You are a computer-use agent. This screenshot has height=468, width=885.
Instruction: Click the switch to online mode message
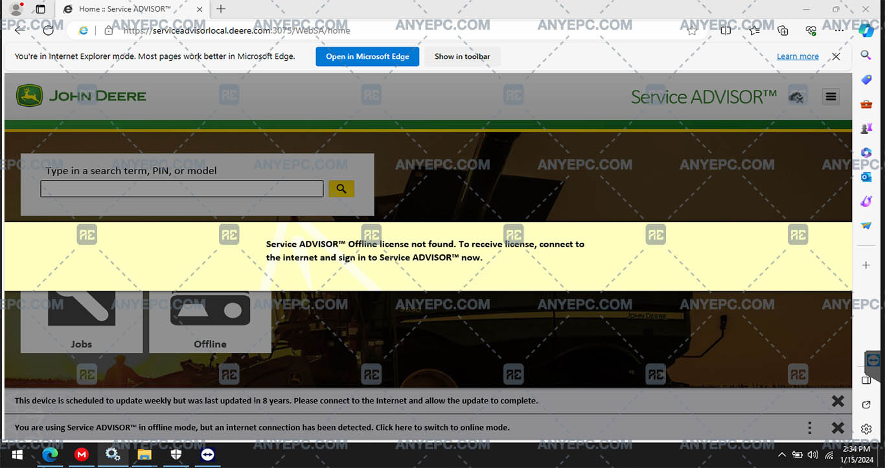click(x=262, y=427)
